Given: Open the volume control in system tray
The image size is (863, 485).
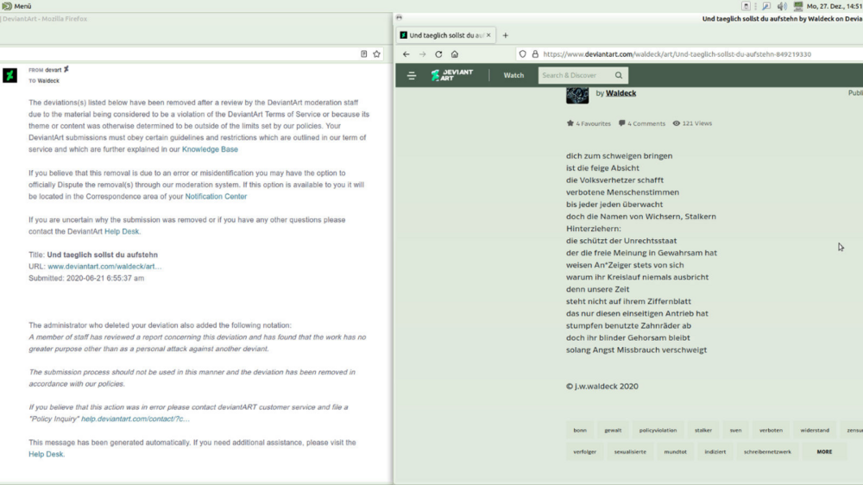Looking at the screenshot, I should point(782,6).
